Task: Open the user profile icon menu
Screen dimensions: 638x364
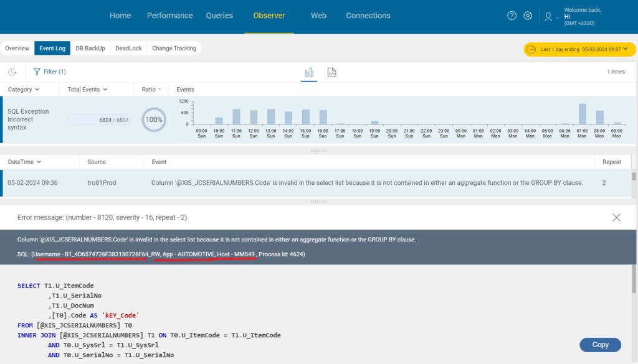Action: click(x=548, y=17)
